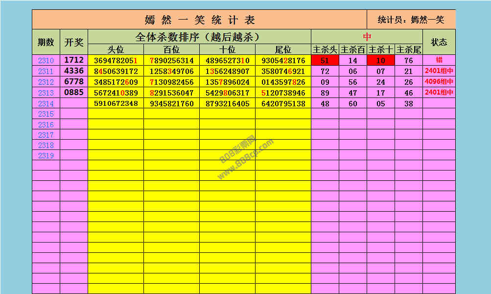Screen dimensions: 491x294
Task: Click the draw result 1712
Action: [x=74, y=60]
